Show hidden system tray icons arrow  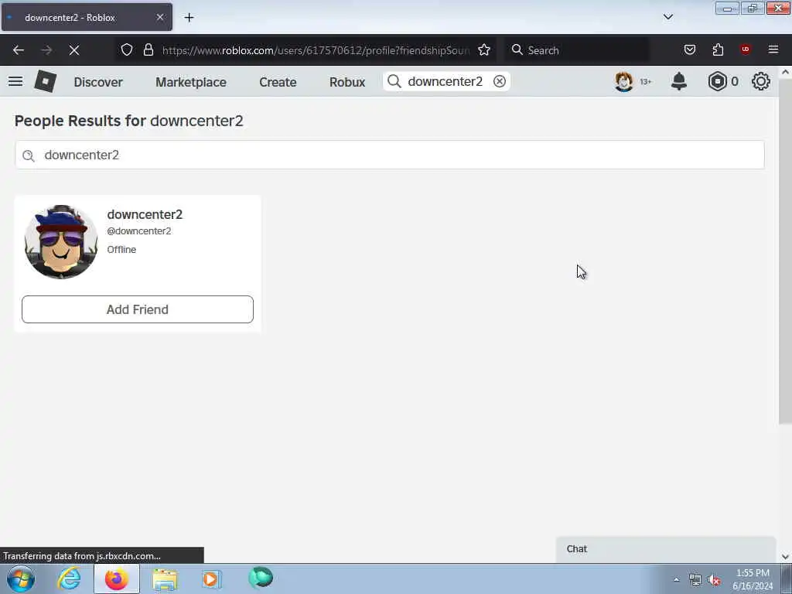pyautogui.click(x=676, y=580)
